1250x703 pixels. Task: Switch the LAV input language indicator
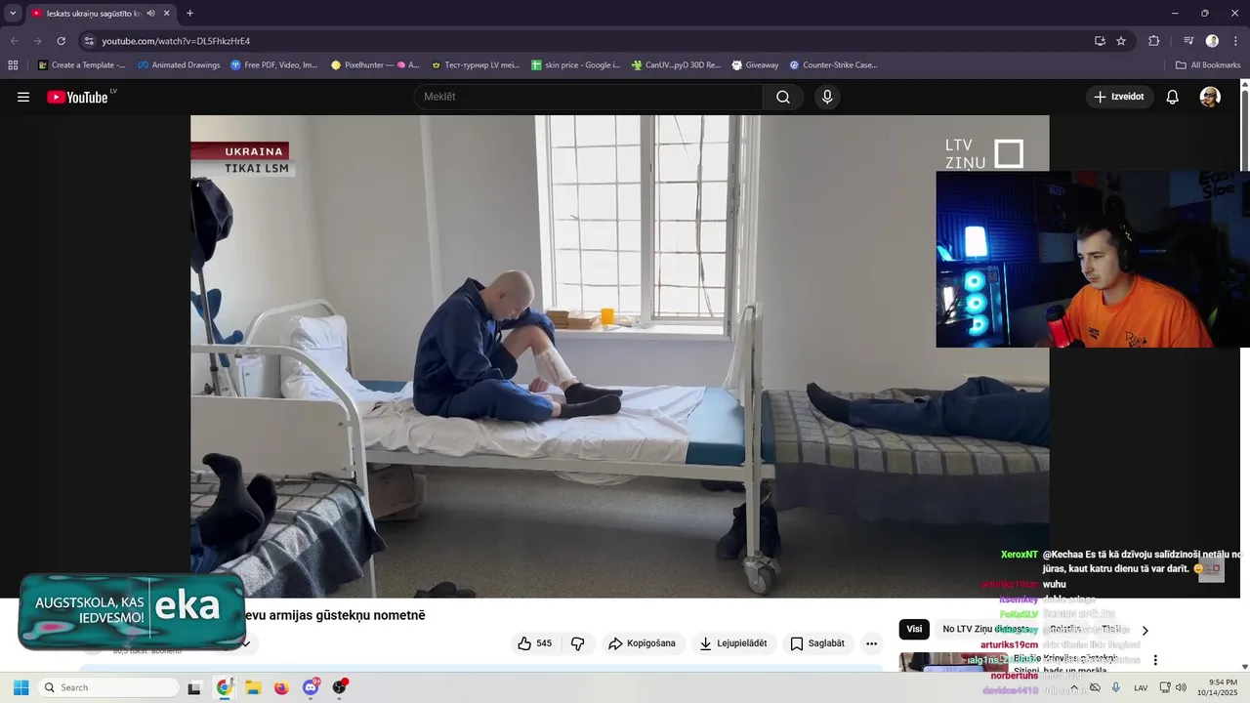click(x=1141, y=687)
